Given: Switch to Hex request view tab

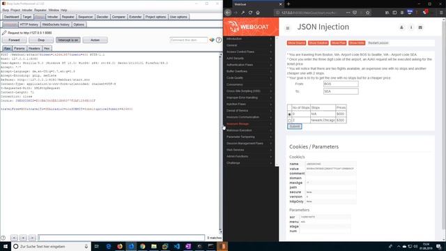Looking at the screenshot, I should tap(47, 48).
